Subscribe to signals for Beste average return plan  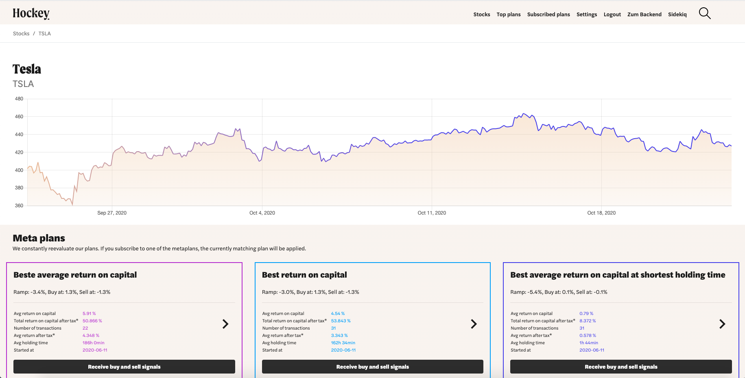tap(124, 366)
